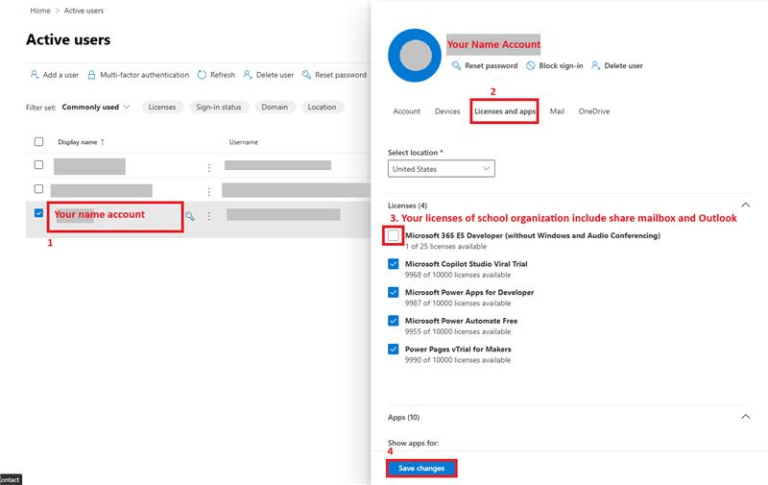
Task: Click '1 of 25 licenses available' text
Action: point(445,247)
